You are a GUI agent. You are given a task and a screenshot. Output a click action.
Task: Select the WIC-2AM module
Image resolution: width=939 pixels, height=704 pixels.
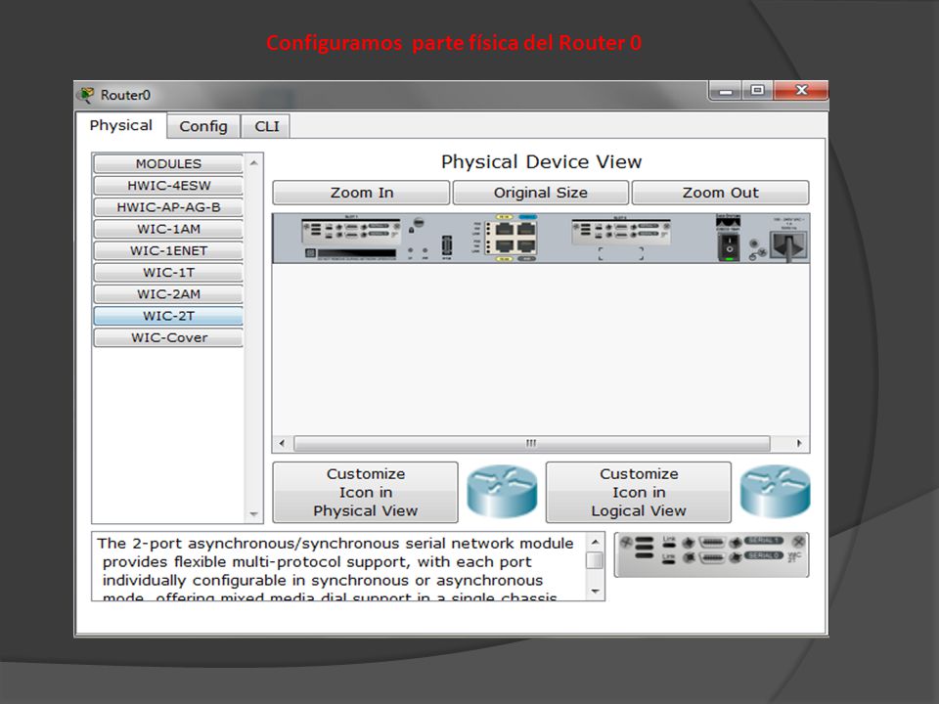pyautogui.click(x=168, y=294)
